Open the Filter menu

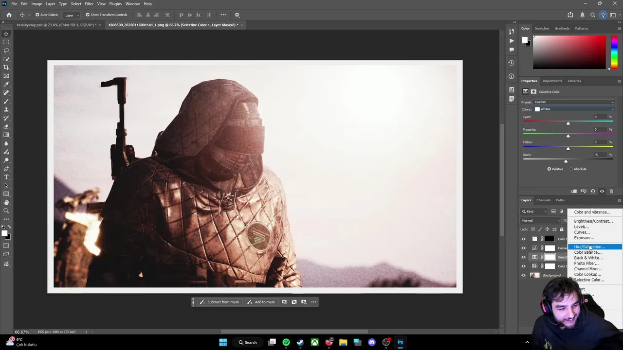pyautogui.click(x=89, y=4)
